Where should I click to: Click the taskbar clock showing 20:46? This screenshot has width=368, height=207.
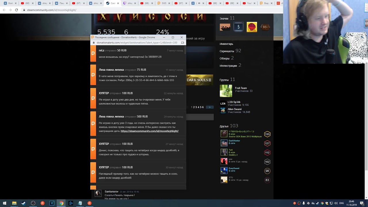pos(351,203)
